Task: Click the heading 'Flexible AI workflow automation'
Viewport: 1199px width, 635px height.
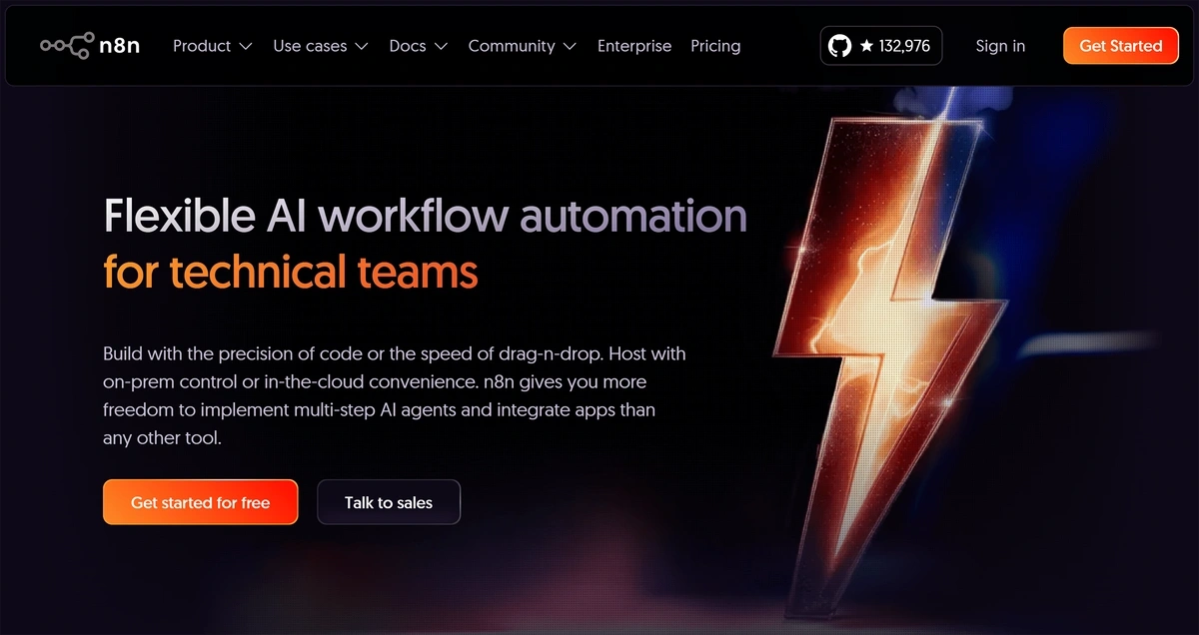Action: [426, 217]
